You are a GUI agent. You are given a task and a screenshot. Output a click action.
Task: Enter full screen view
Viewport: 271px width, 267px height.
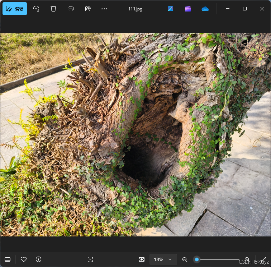click(263, 259)
